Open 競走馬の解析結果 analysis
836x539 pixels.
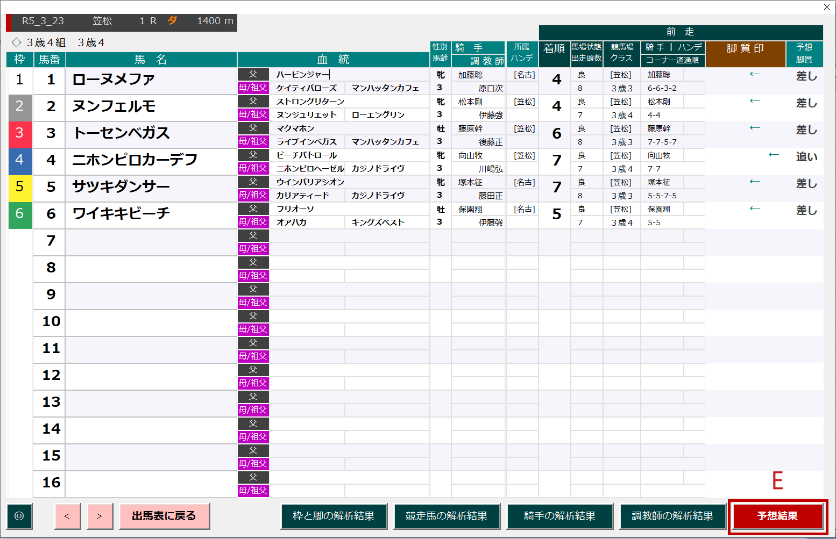(447, 516)
